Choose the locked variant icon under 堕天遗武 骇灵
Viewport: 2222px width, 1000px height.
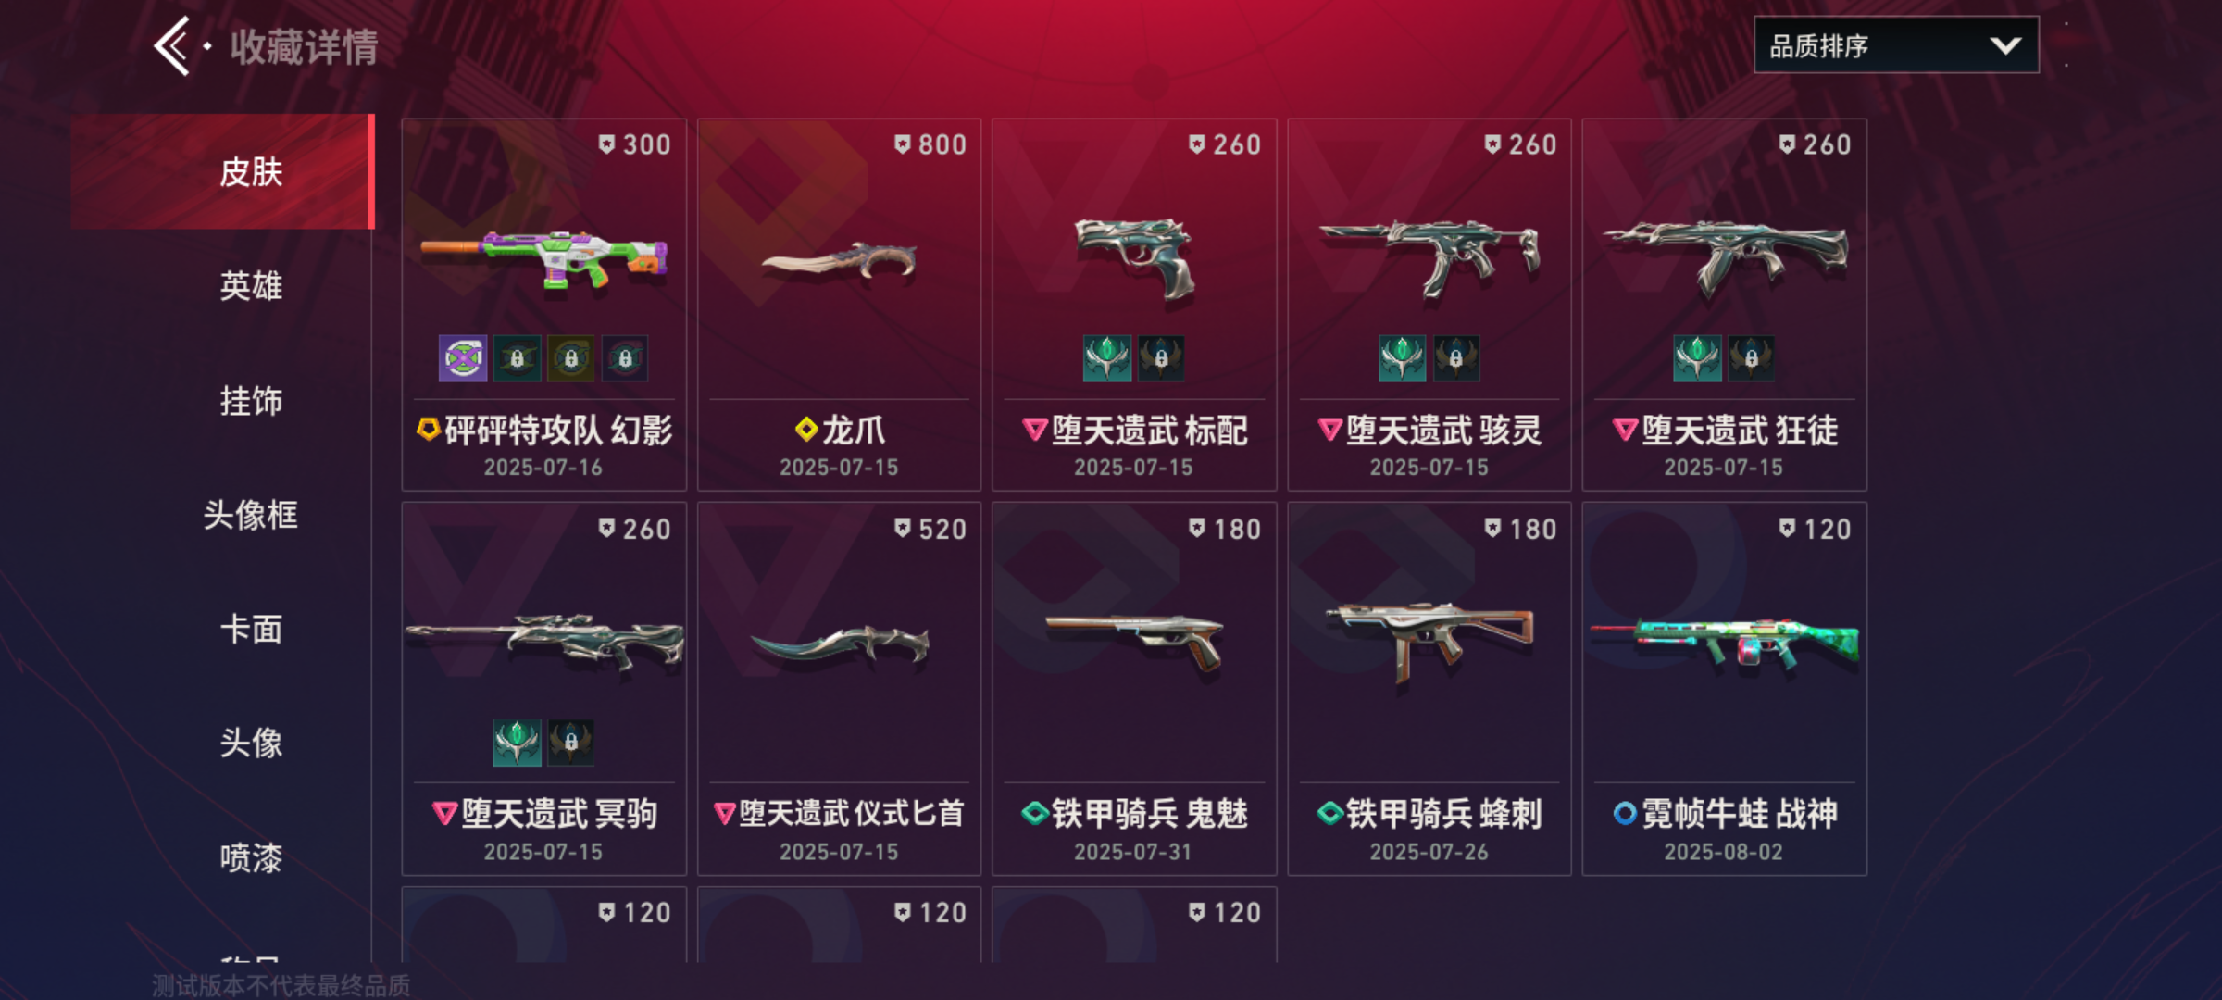1456,358
